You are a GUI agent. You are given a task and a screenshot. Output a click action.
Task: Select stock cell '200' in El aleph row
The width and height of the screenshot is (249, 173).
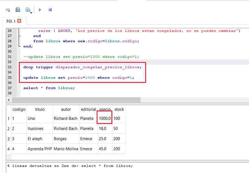pyautogui.click(x=119, y=139)
